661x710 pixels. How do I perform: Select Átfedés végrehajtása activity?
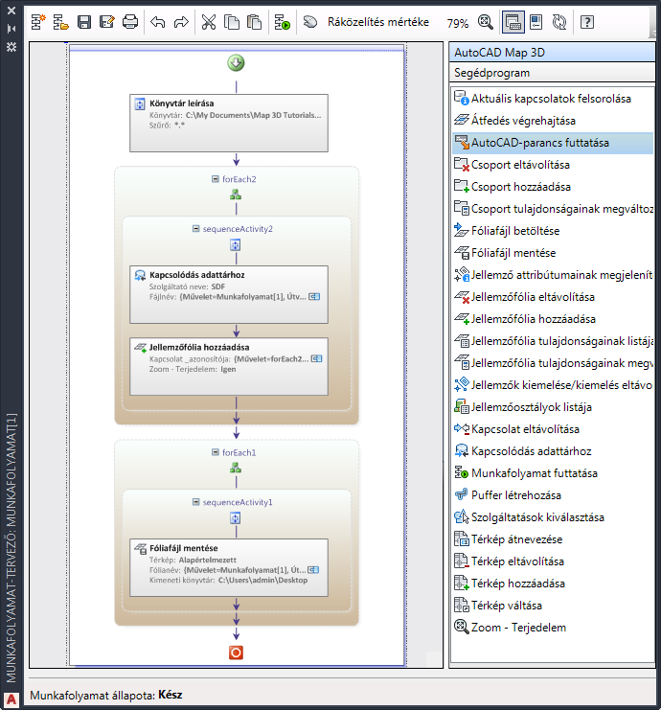pyautogui.click(x=553, y=121)
